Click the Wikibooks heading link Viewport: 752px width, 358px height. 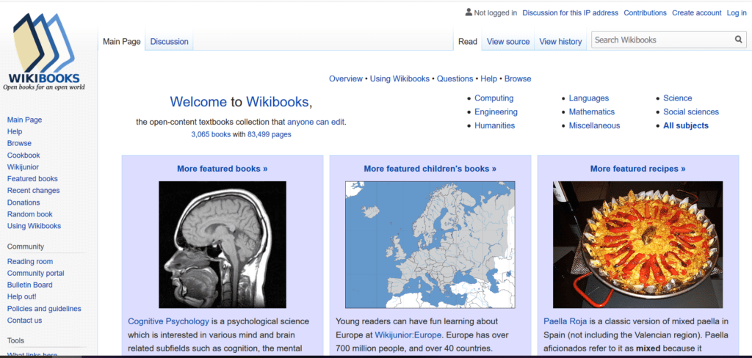277,101
